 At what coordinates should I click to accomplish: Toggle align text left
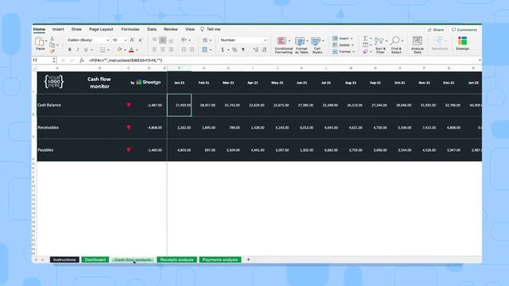click(154, 49)
